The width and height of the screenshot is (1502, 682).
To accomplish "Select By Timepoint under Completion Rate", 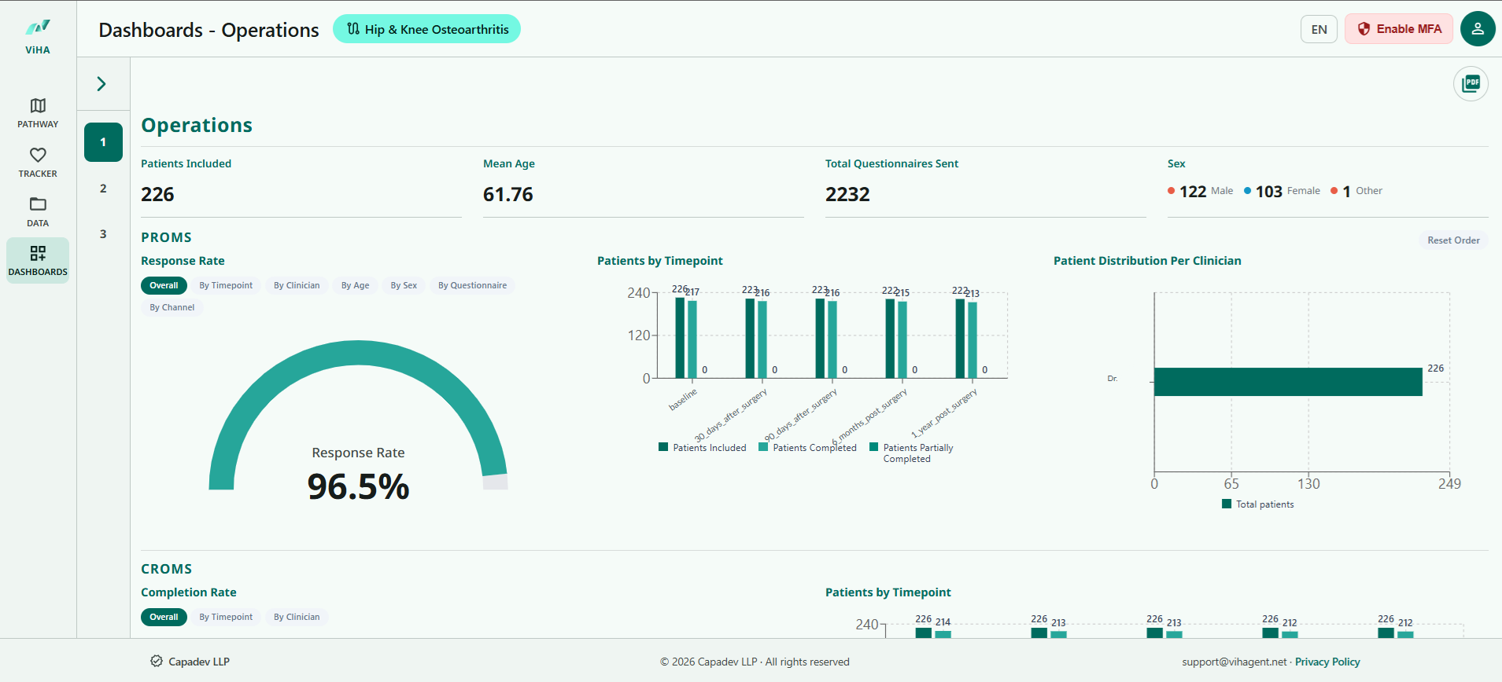I will pos(226,617).
